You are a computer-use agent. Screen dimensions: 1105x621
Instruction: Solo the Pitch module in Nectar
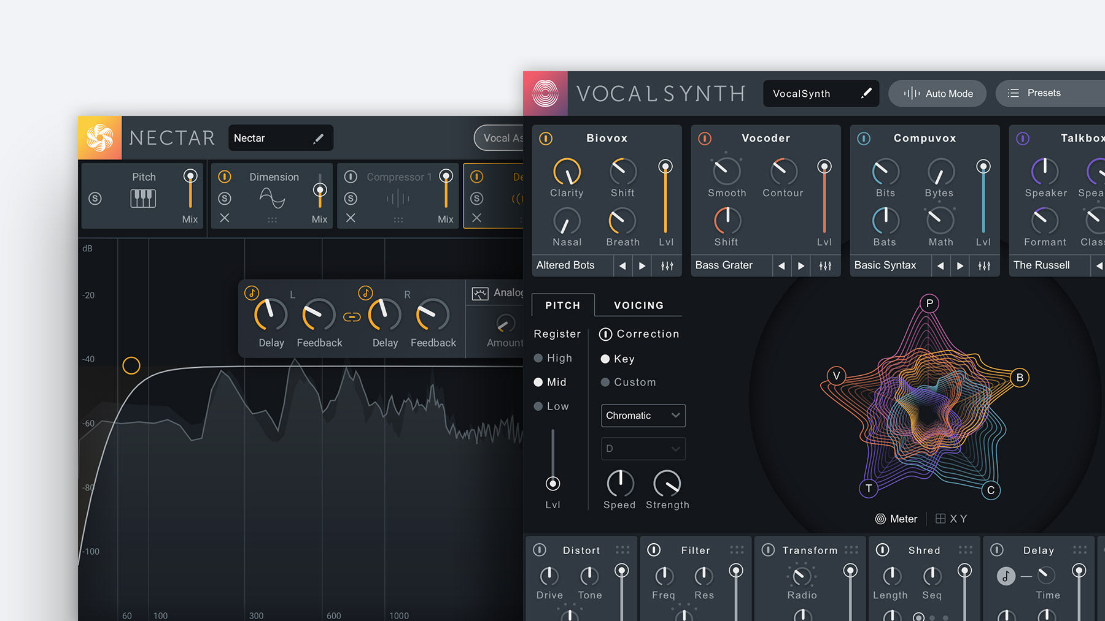tap(95, 199)
